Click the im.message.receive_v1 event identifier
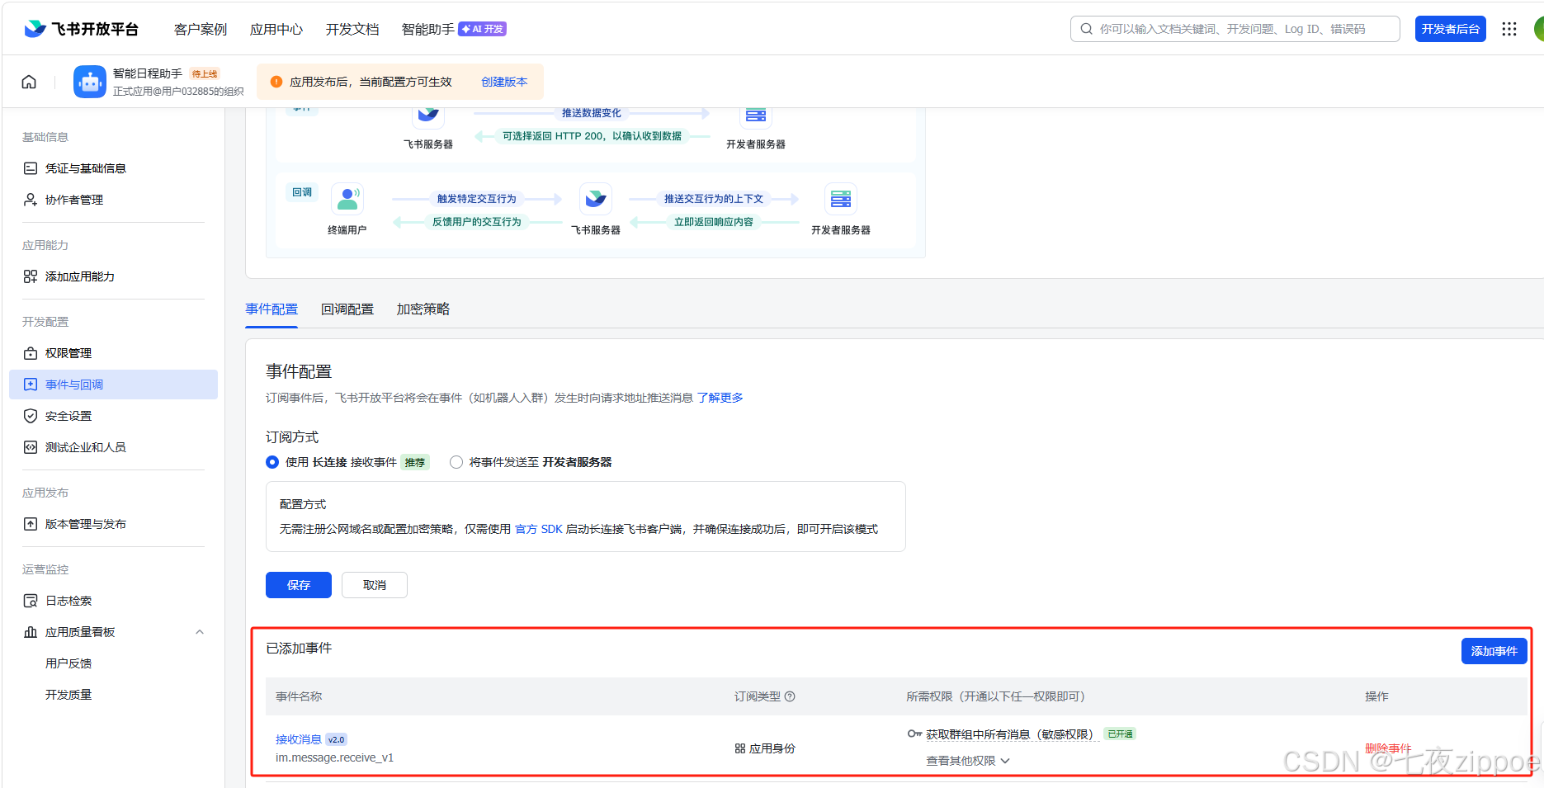Screen dimensions: 1544x788 [x=334, y=757]
